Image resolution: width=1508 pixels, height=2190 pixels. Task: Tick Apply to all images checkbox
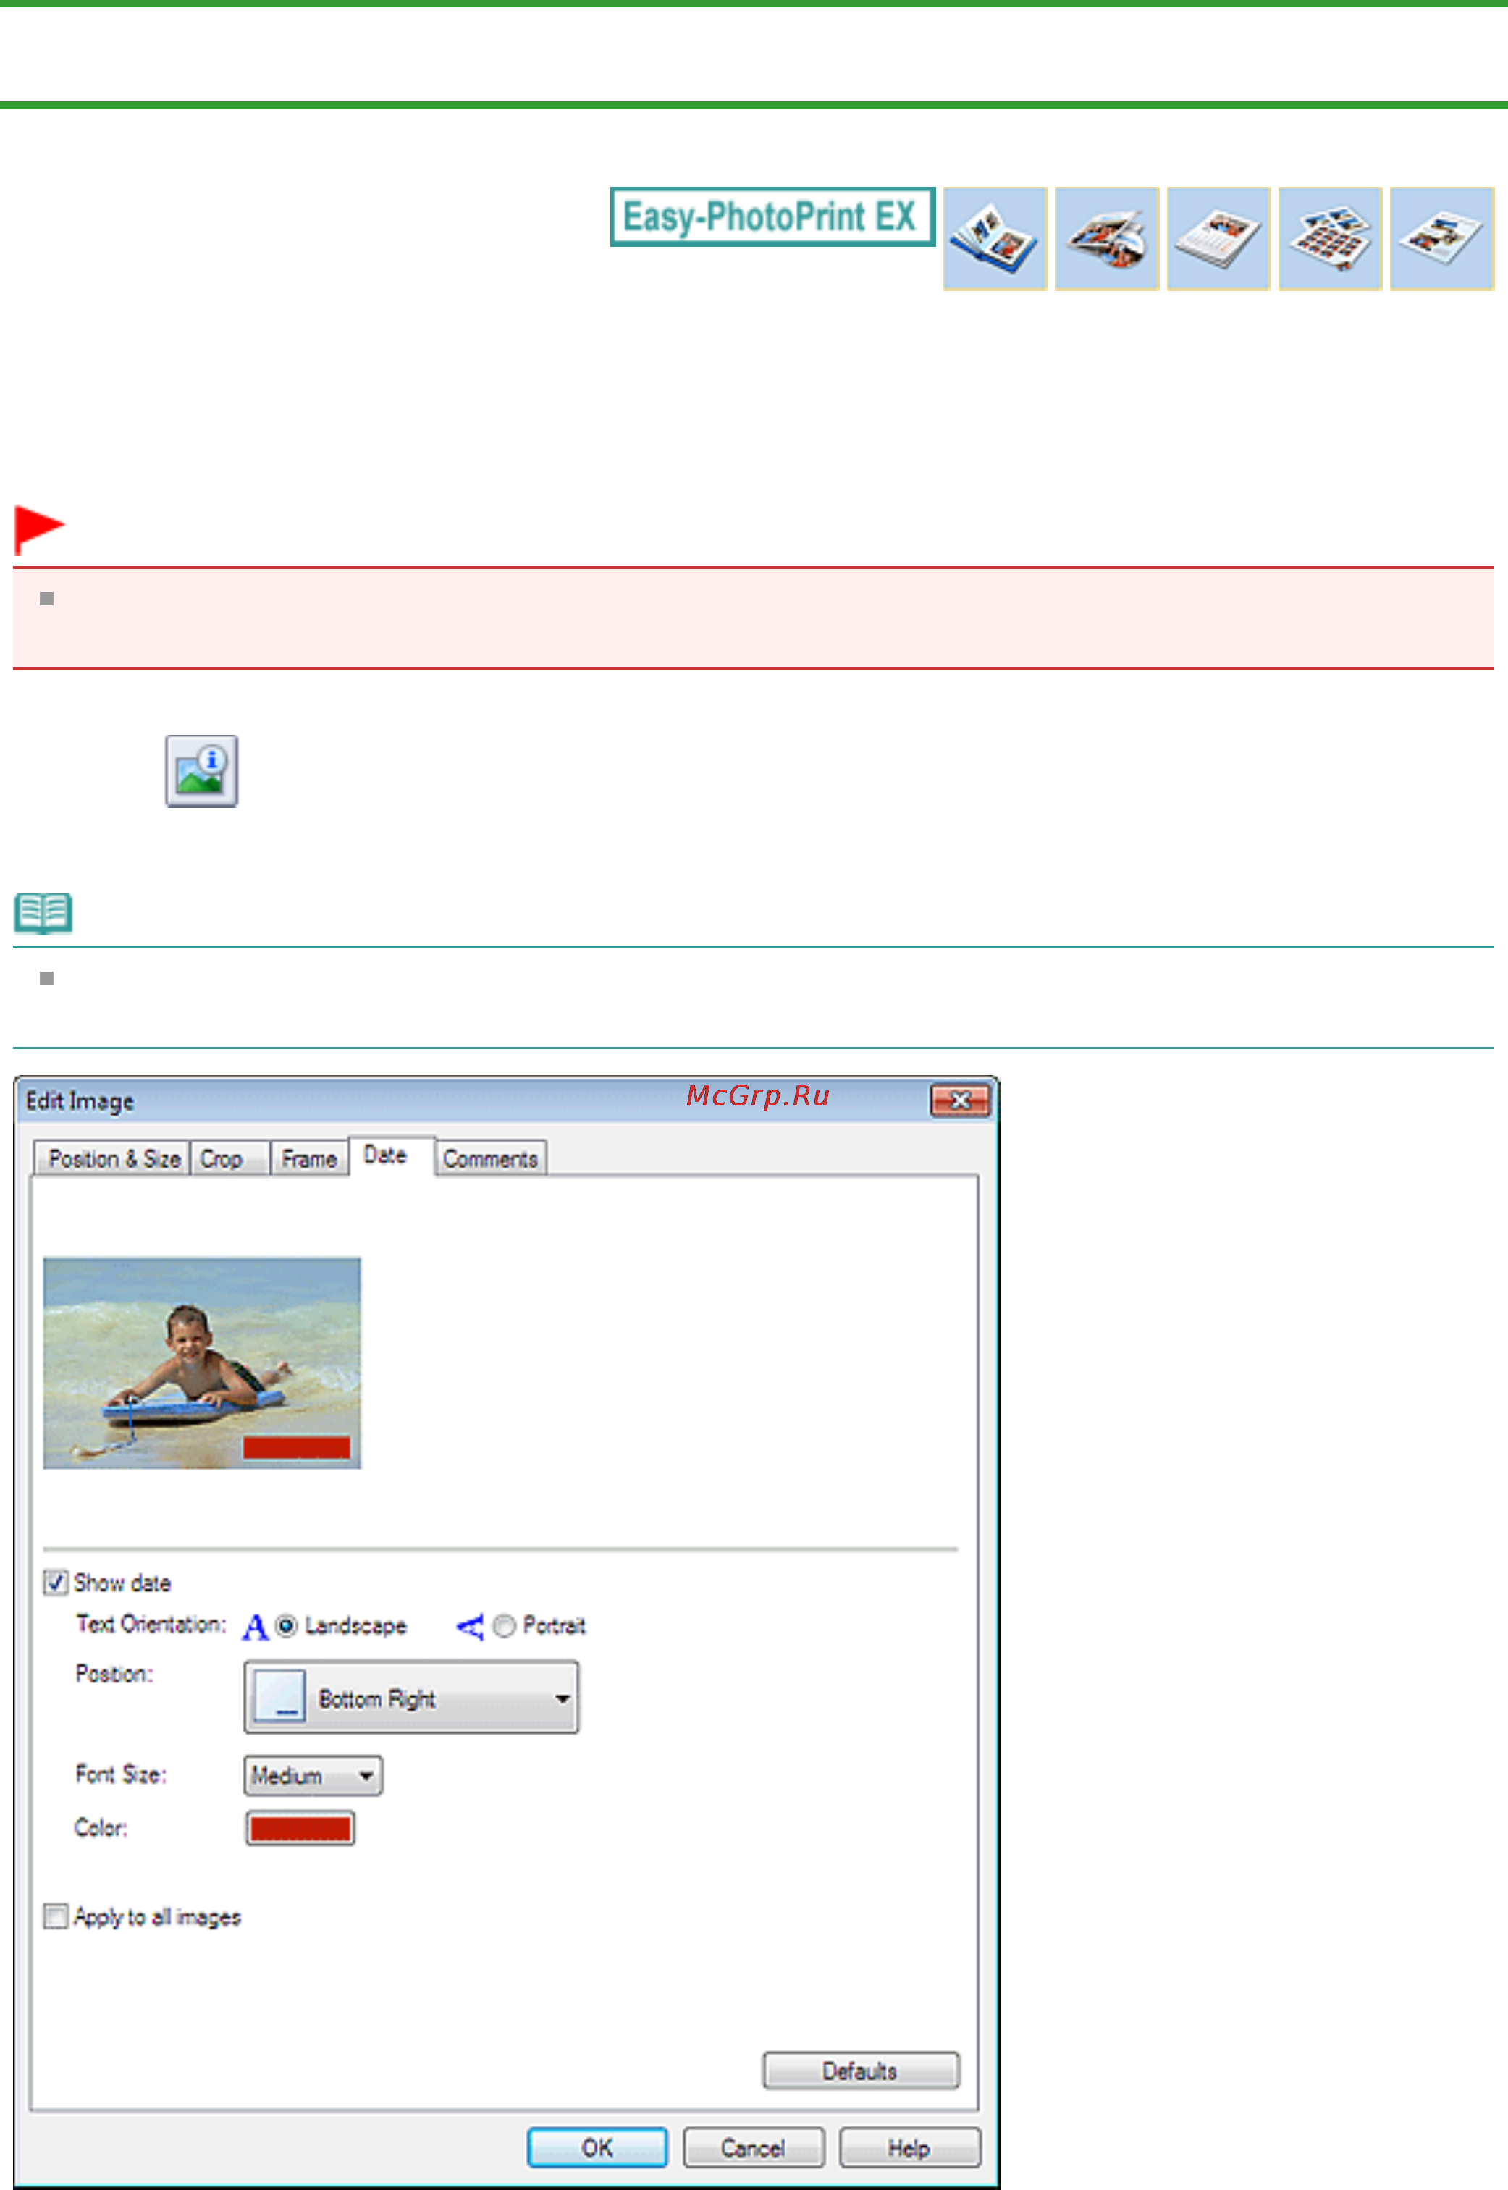tap(56, 1916)
